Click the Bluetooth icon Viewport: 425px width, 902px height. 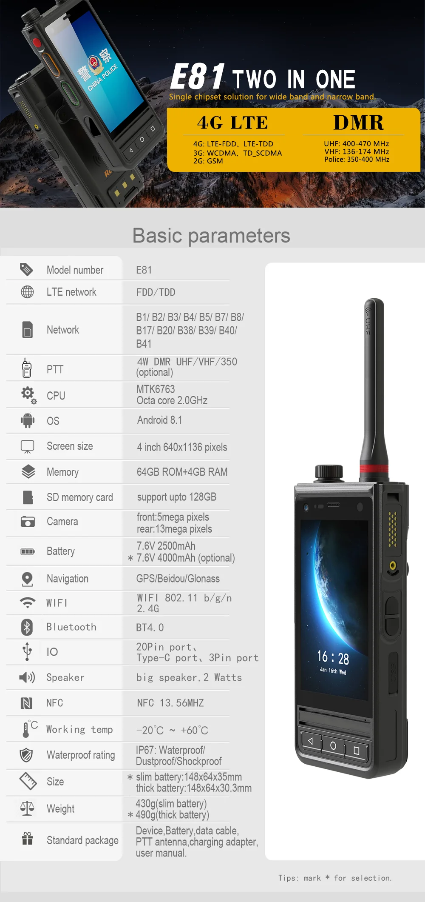[x=27, y=627]
